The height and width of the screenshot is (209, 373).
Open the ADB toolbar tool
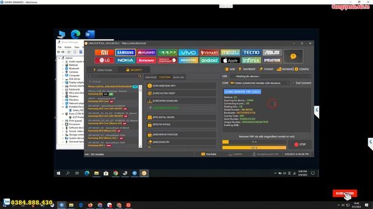pos(230,69)
